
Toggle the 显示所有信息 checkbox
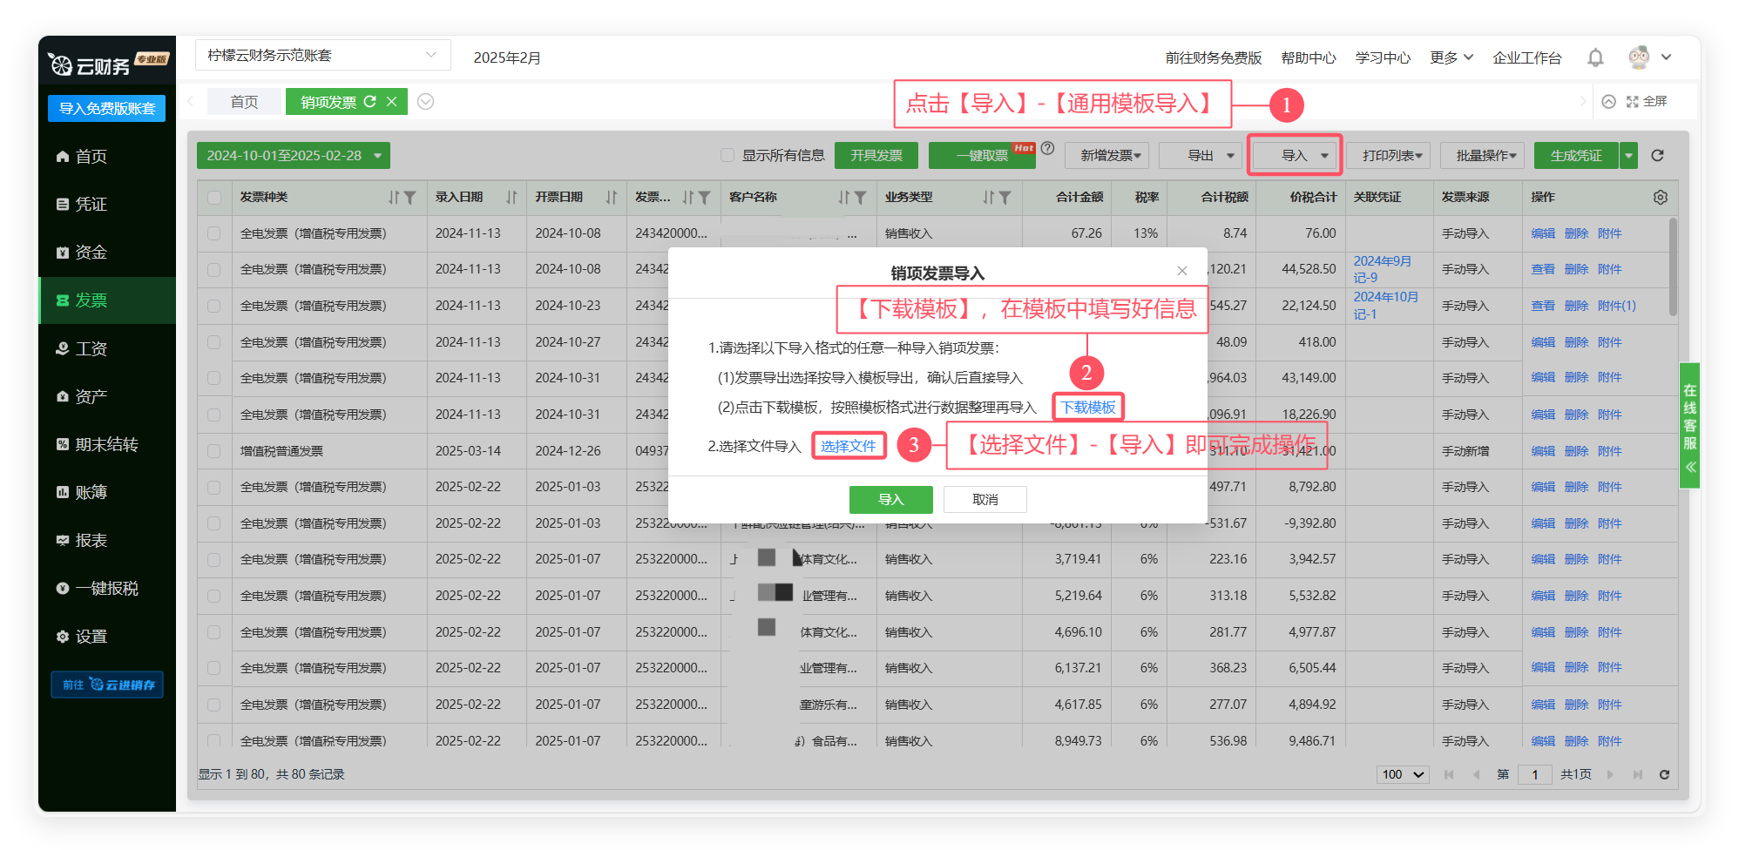click(x=727, y=156)
